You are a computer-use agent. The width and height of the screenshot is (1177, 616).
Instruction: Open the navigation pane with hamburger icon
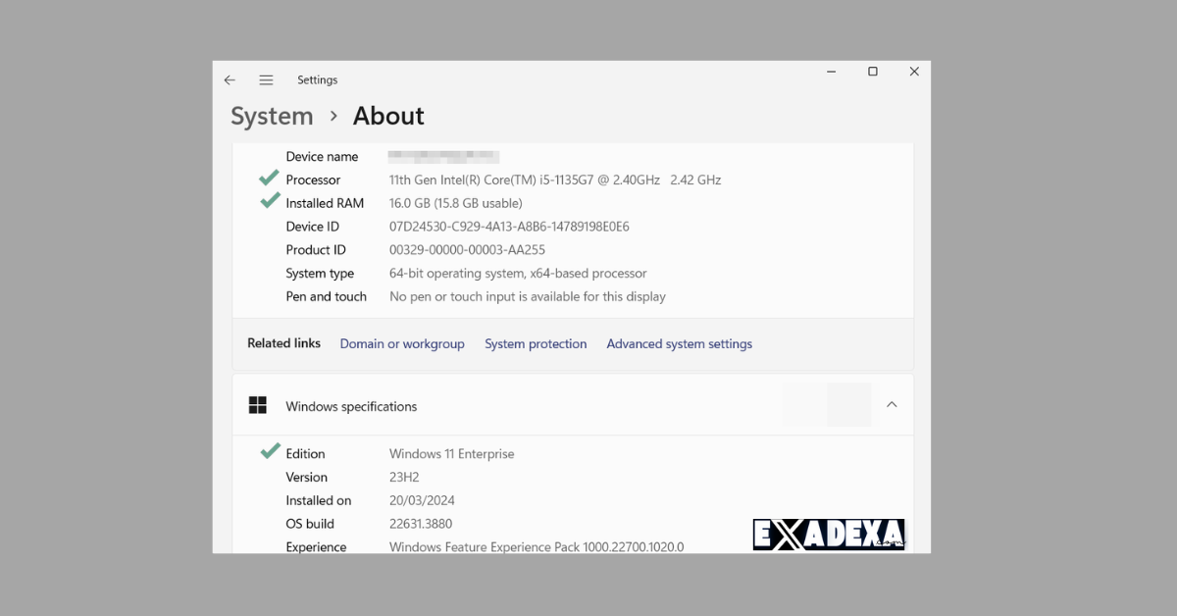266,79
